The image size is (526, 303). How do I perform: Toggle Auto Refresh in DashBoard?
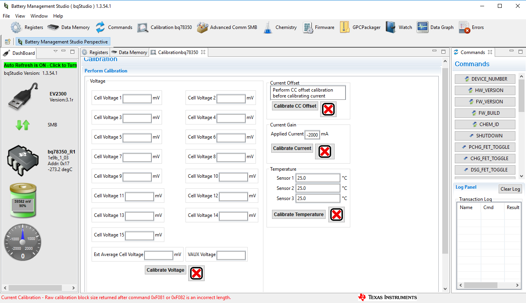40,65
